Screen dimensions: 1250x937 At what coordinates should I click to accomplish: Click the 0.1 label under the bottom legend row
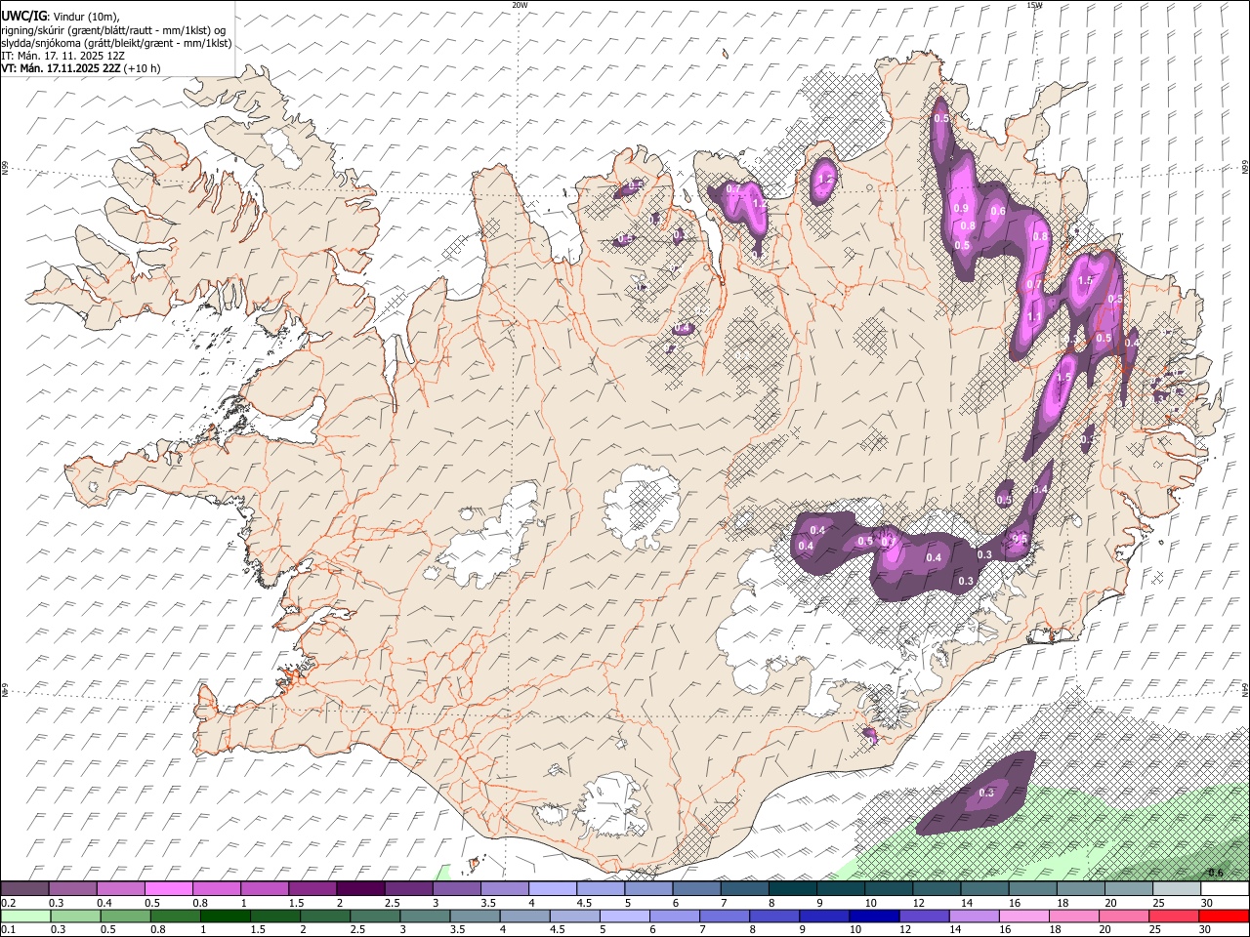point(9,930)
